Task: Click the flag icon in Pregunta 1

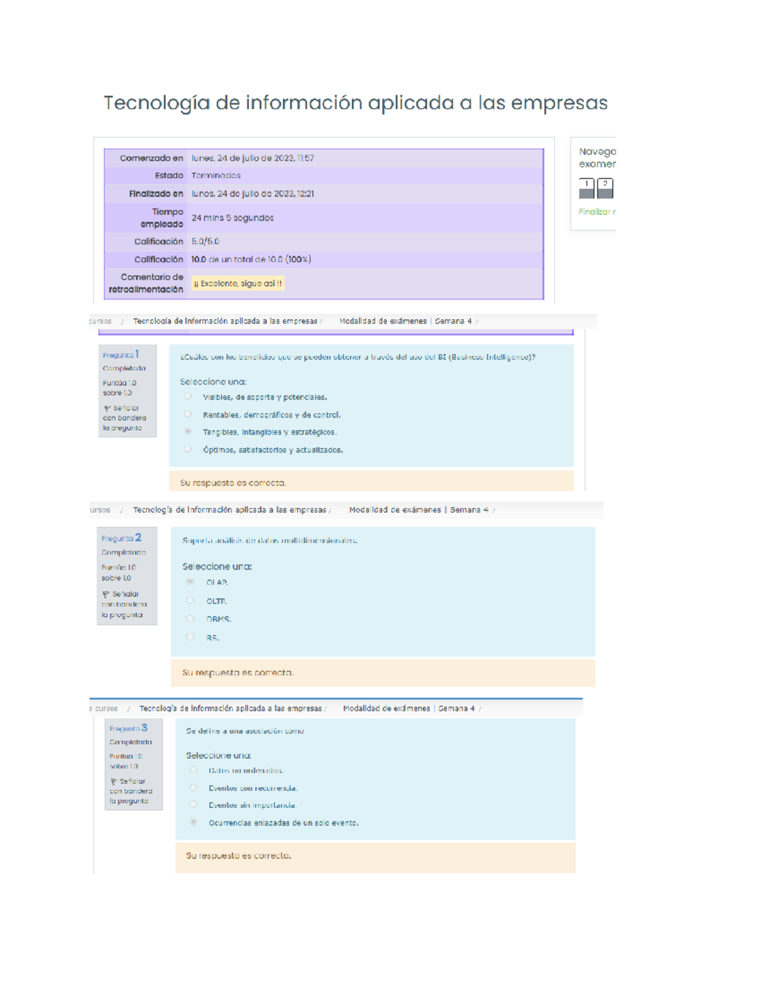Action: [x=107, y=409]
